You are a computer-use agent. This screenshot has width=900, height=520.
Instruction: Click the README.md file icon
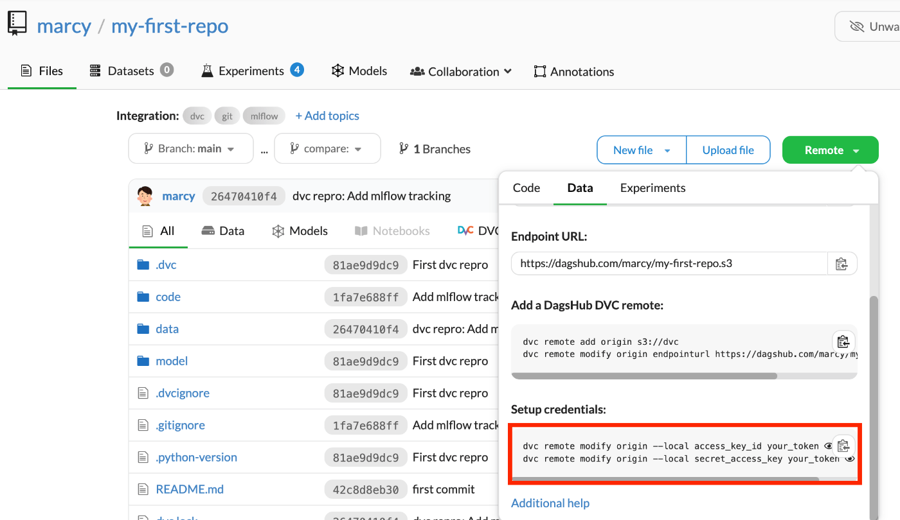(143, 489)
